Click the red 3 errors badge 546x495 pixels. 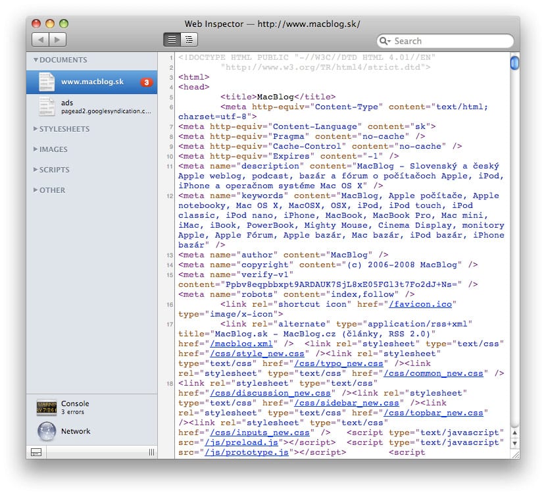pos(147,82)
